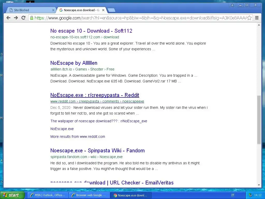Click the spinpasta.fandom.com wiki breadcrumb text
The height and width of the screenshot is (199, 265).
point(86,157)
